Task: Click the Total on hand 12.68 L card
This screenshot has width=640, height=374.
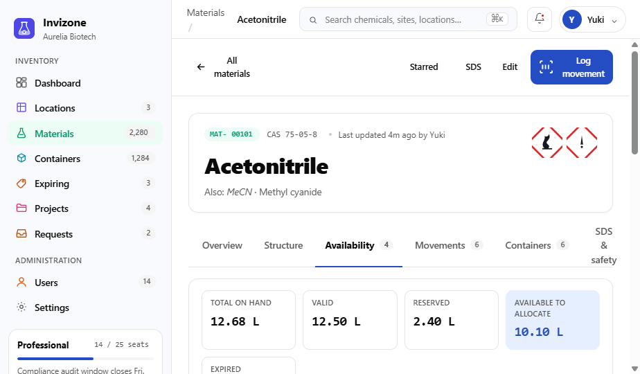Action: coord(249,320)
